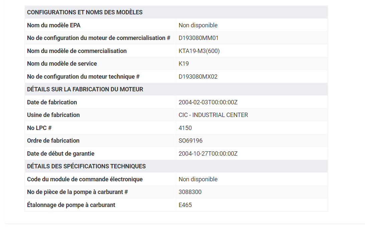The image size is (365, 228).
Task: Click fuel pump calibration value E465
Action: coord(185,205)
